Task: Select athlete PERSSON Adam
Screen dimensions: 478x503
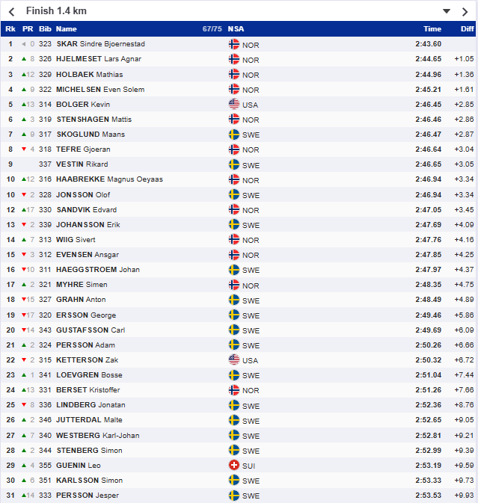Action: [x=85, y=345]
